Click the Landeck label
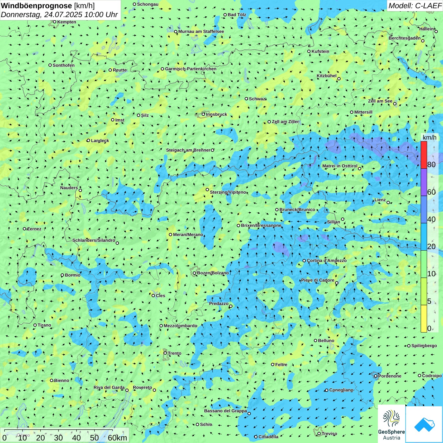The image size is (443, 443). coord(100,140)
